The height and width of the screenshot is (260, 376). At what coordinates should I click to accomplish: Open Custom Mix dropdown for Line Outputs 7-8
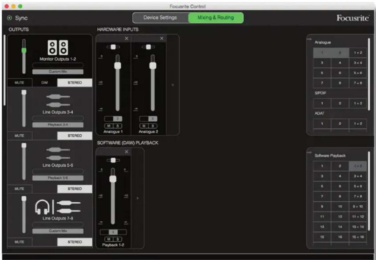point(58,231)
